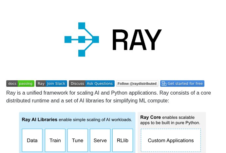The image size is (226, 153).
Task: Click the blue Ray logo icon
Action: coord(82,39)
